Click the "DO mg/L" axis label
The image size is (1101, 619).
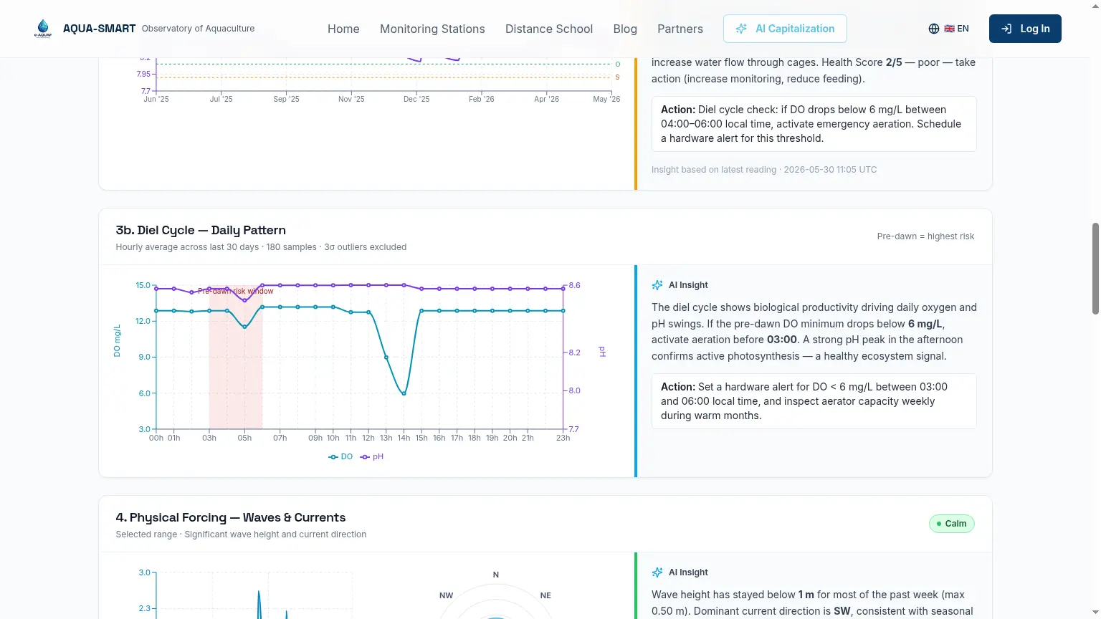click(x=117, y=341)
